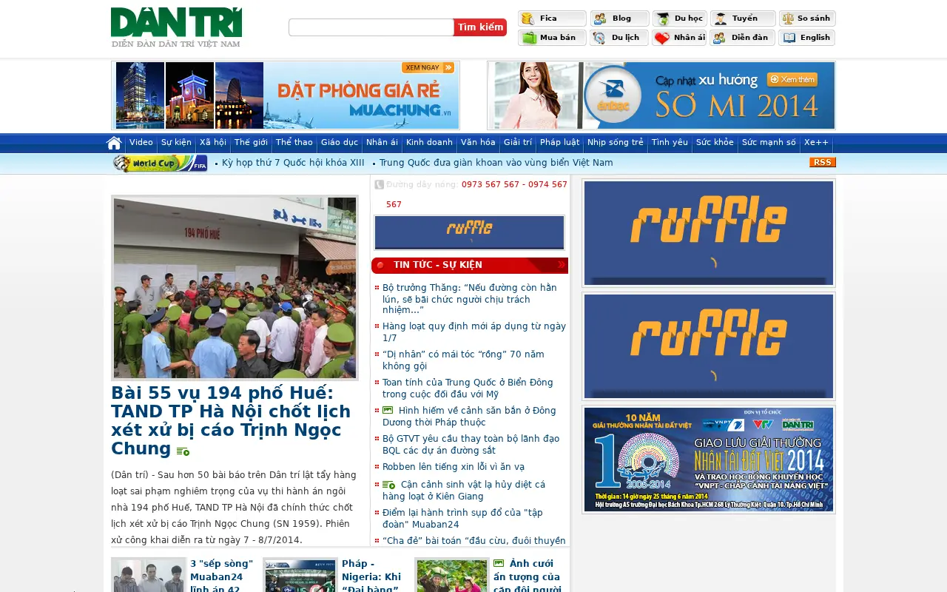Expand the Xe++ menu item
Image resolution: width=947 pixels, height=592 pixels.
(x=816, y=142)
